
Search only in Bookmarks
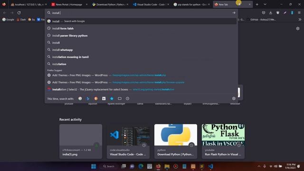(x=112, y=98)
